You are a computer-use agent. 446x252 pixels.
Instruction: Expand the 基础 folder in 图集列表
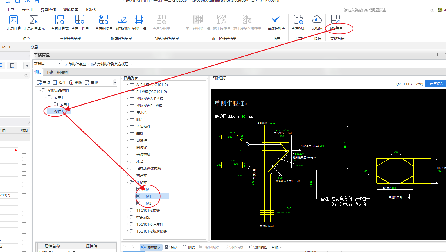(127, 134)
